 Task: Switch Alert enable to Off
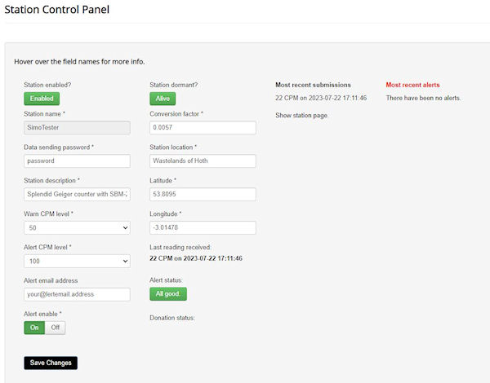(56, 328)
